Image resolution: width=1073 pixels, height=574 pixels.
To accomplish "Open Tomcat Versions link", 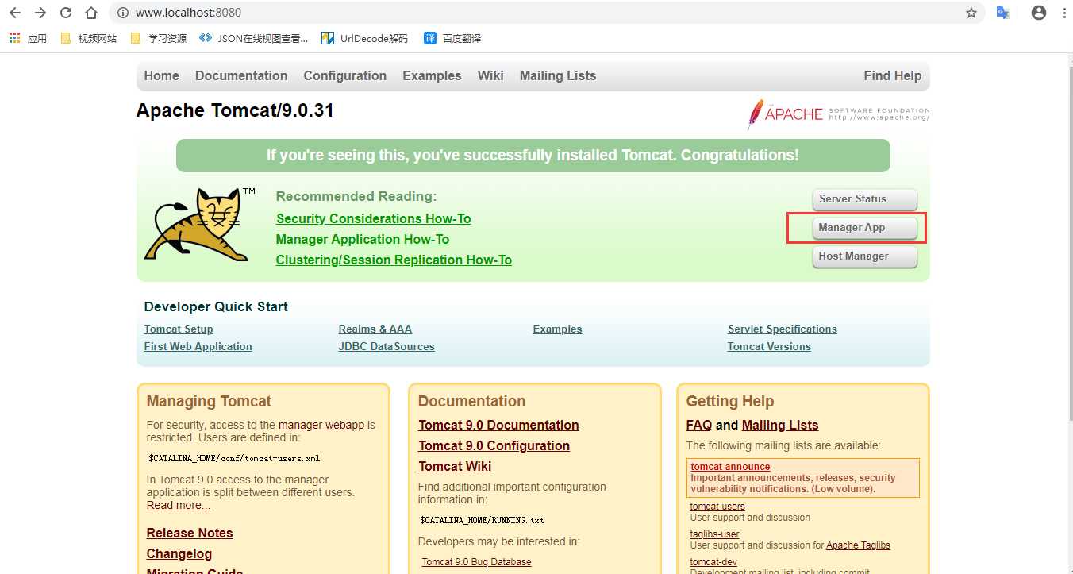I will click(769, 346).
